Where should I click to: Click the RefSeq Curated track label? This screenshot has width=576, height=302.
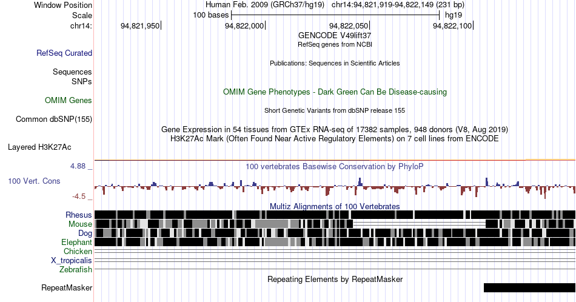(64, 53)
